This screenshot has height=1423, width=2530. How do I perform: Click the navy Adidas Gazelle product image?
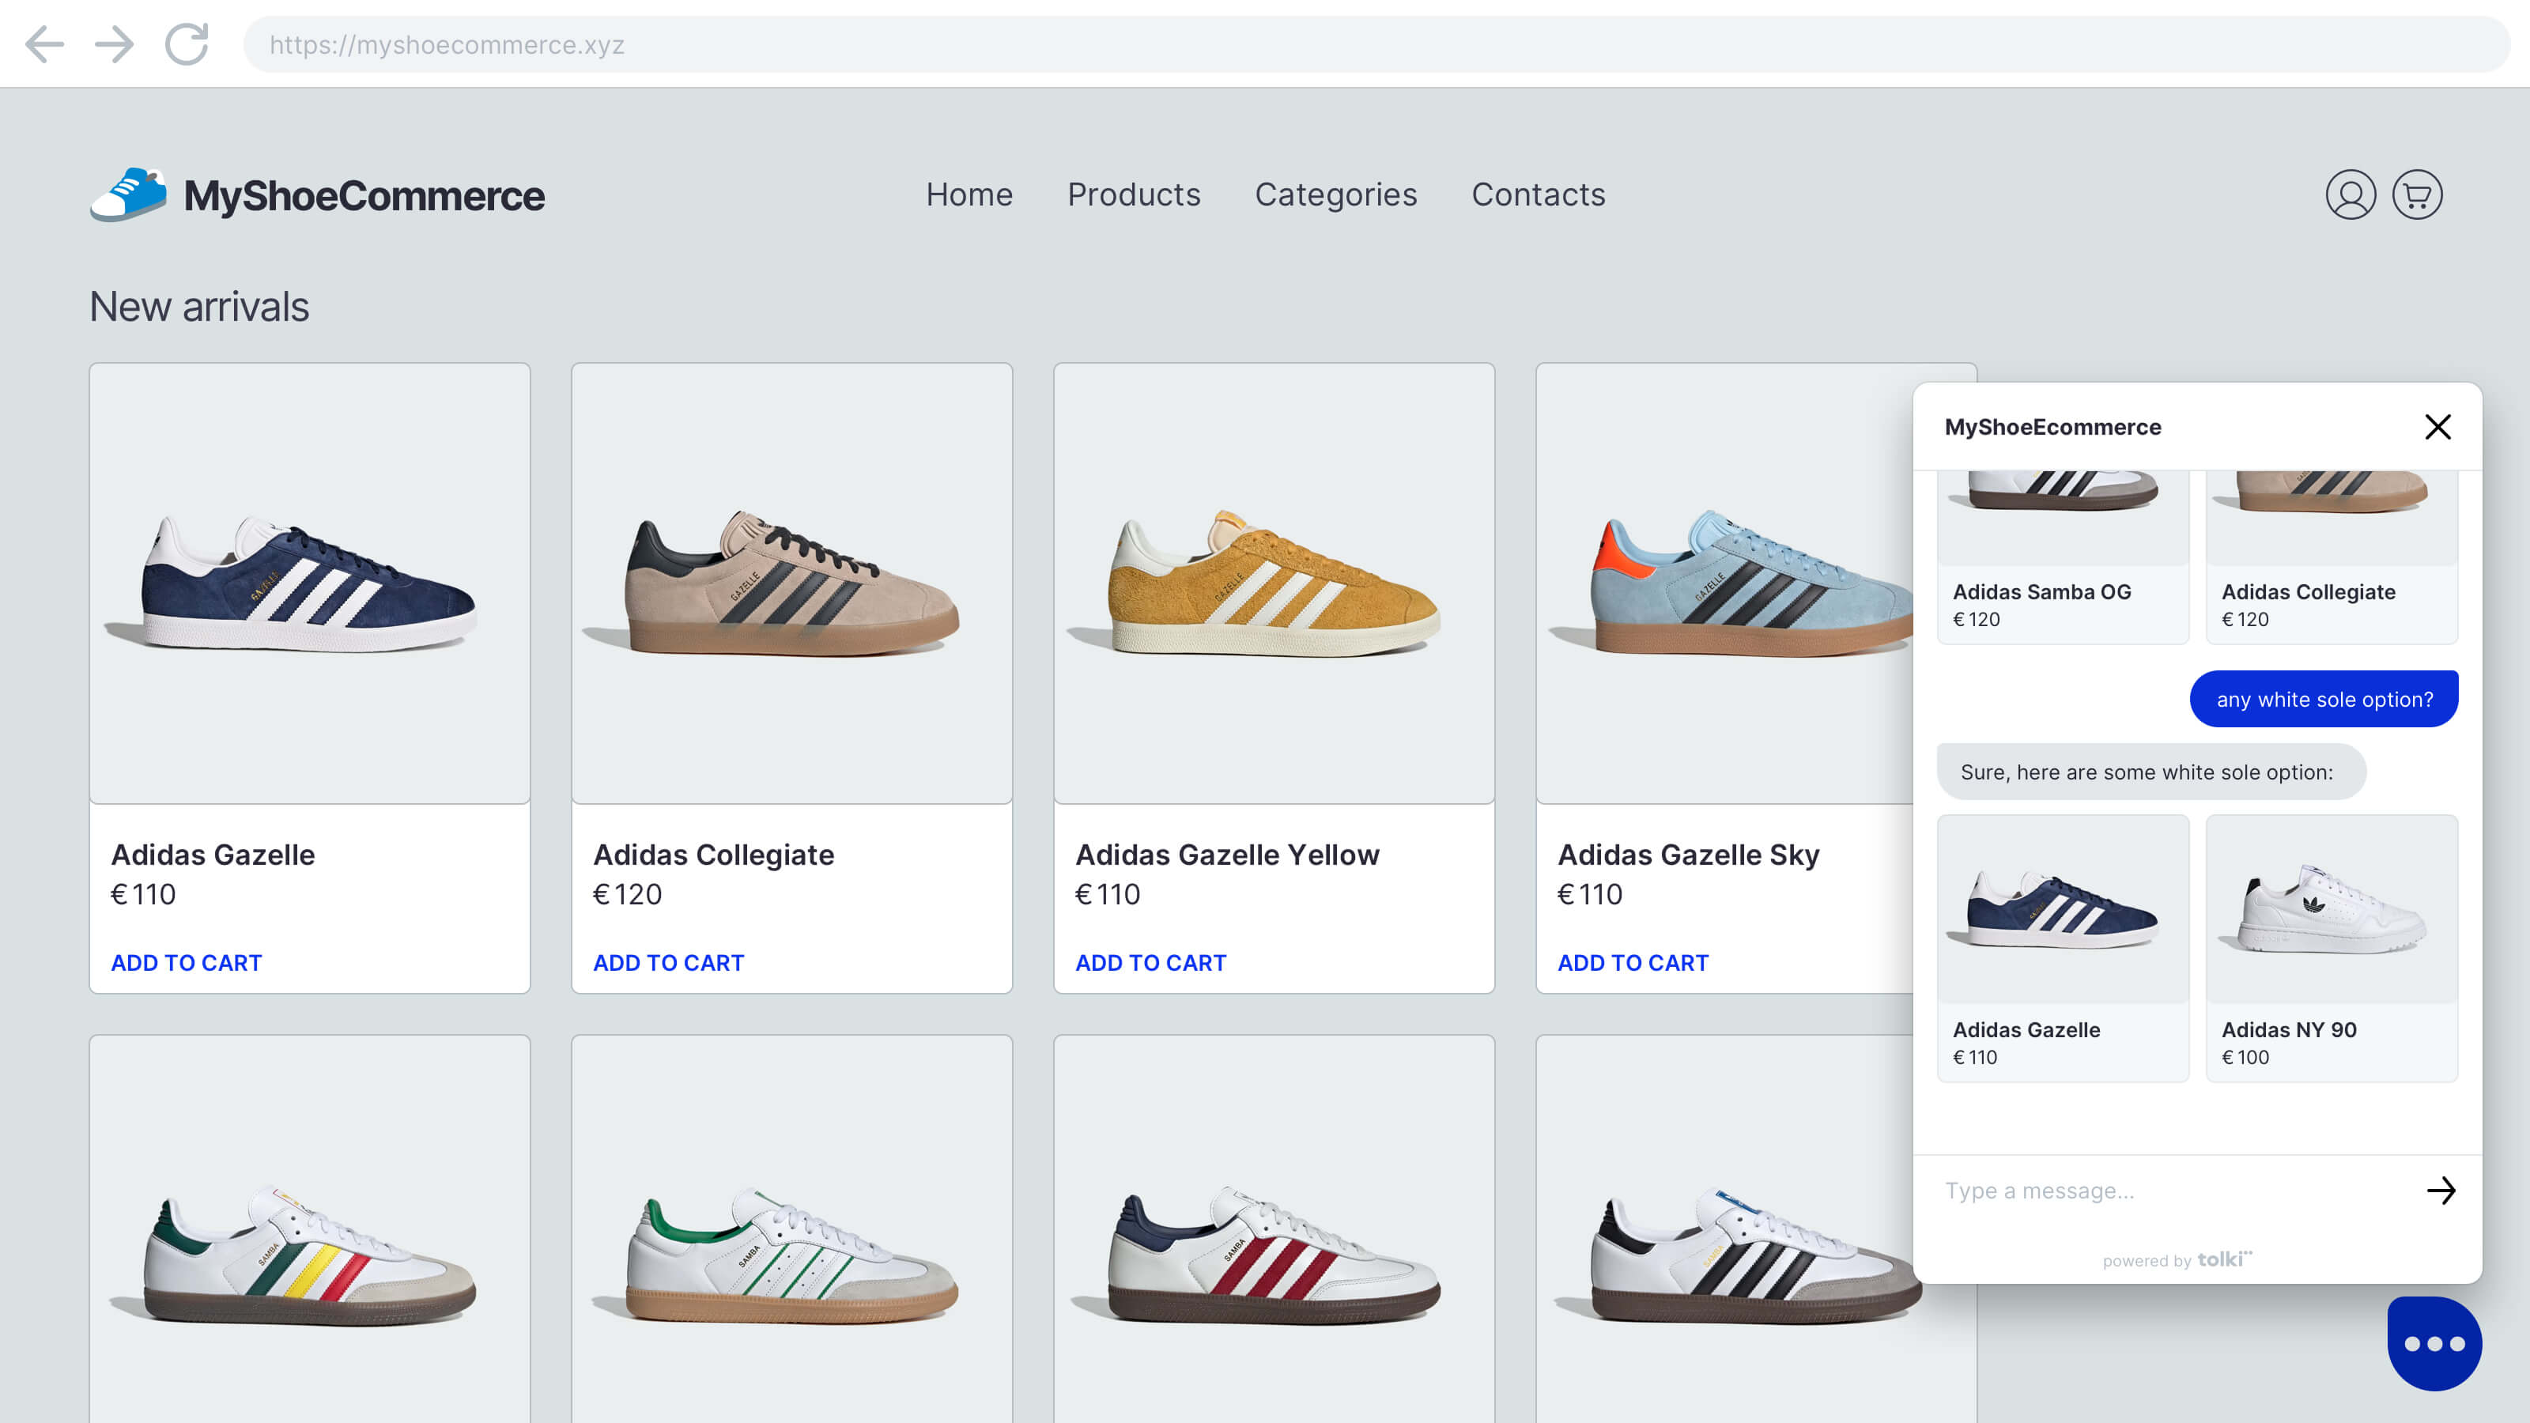(309, 583)
